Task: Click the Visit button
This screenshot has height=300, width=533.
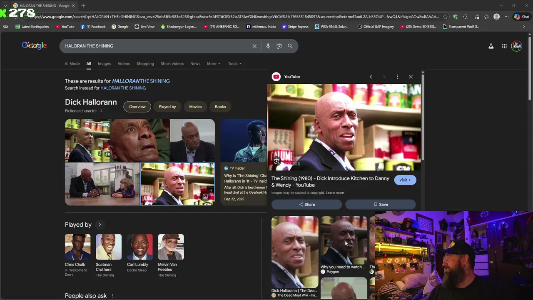Action: tap(405, 180)
